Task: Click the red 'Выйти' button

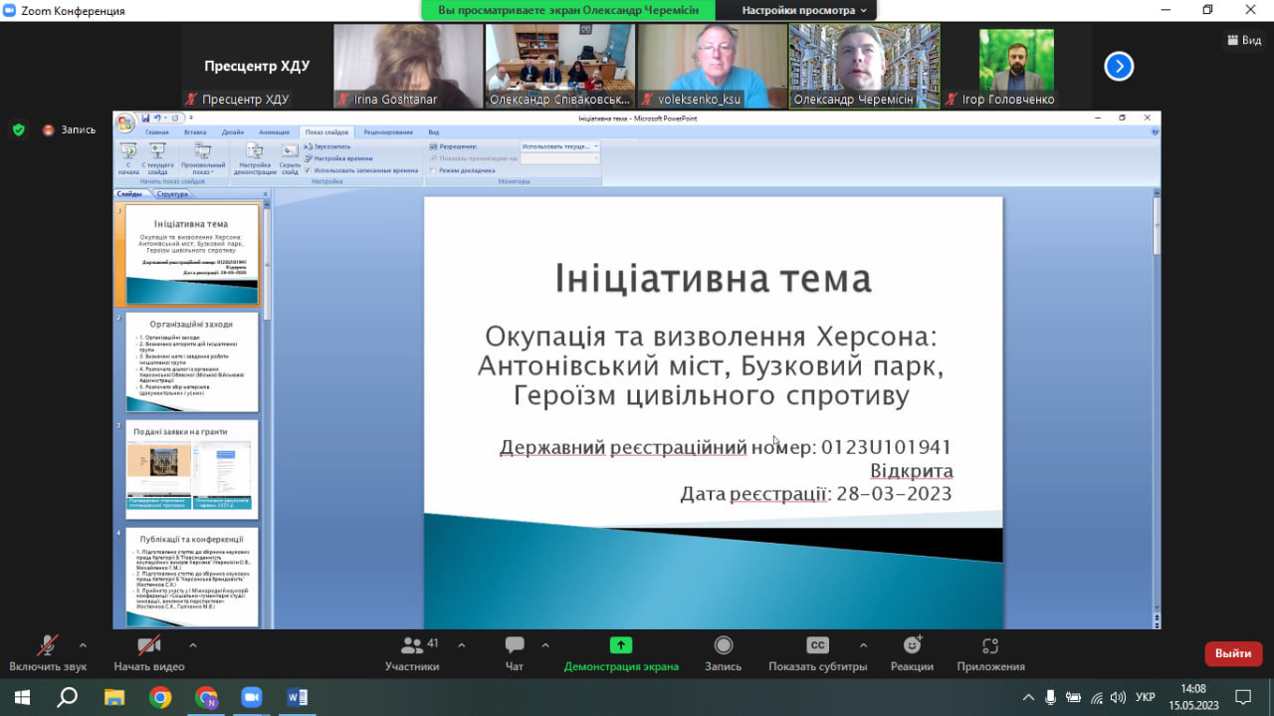Action: (x=1233, y=653)
